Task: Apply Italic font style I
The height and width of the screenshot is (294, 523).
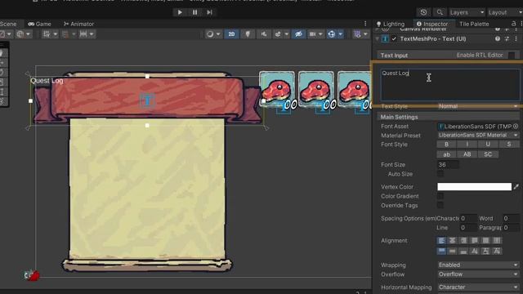Action: pos(467,145)
